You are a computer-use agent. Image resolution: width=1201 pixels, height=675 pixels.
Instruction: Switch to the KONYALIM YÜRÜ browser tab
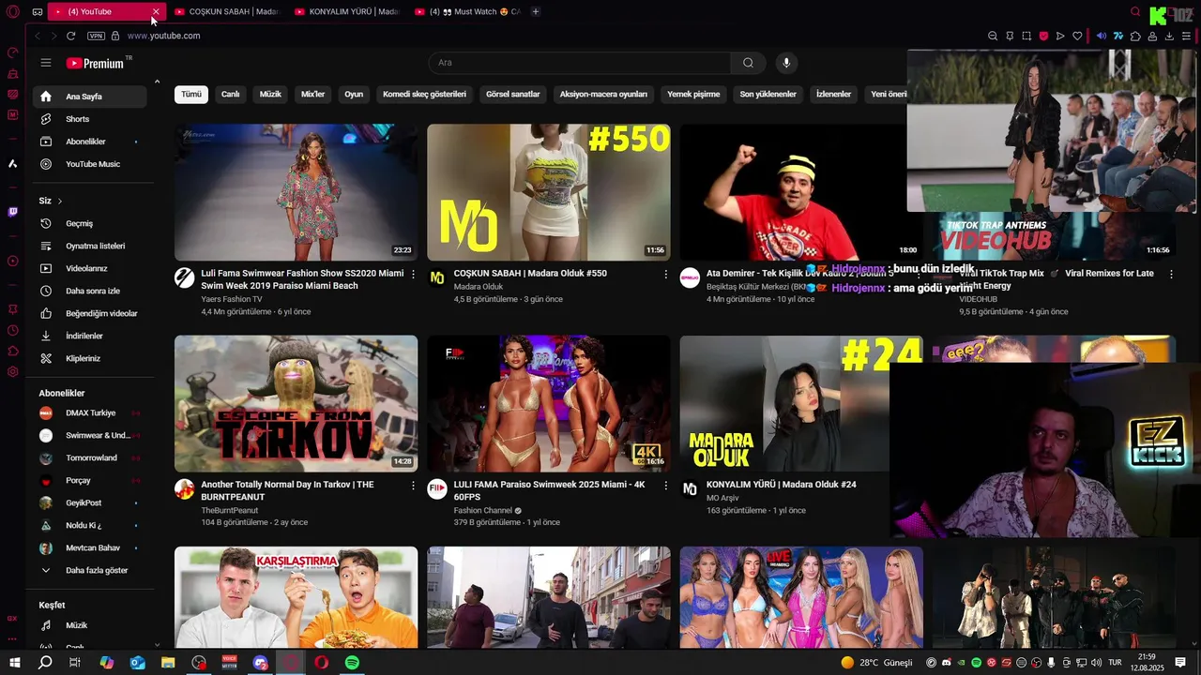click(x=346, y=11)
